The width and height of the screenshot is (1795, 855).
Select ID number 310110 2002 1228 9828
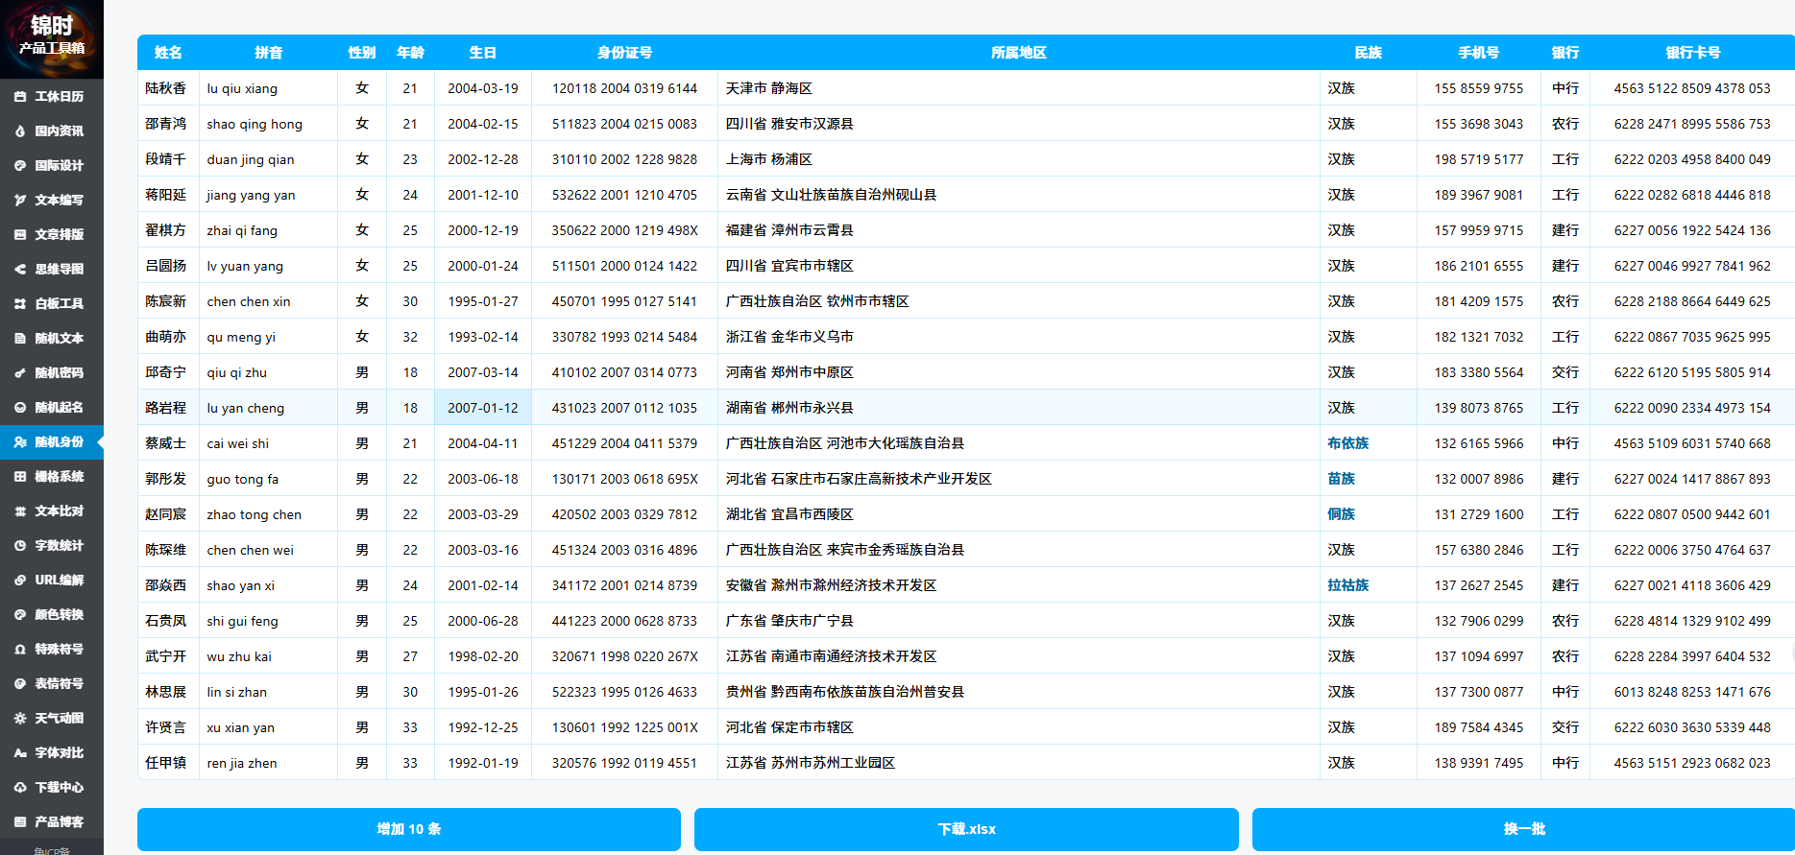click(x=624, y=159)
